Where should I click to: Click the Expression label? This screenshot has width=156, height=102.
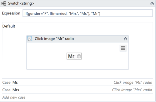(x=11, y=13)
